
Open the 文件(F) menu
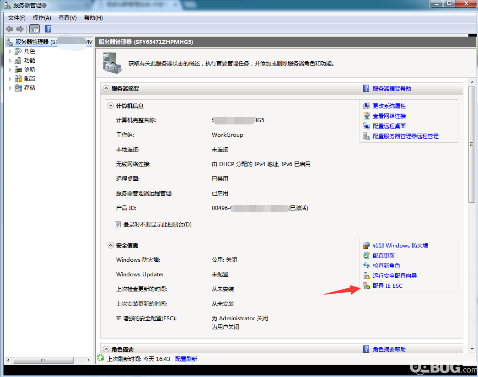17,18
